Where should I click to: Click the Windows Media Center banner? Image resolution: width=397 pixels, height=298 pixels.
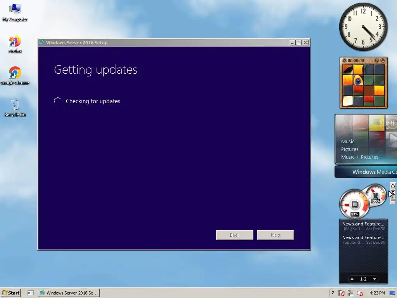coord(366,172)
